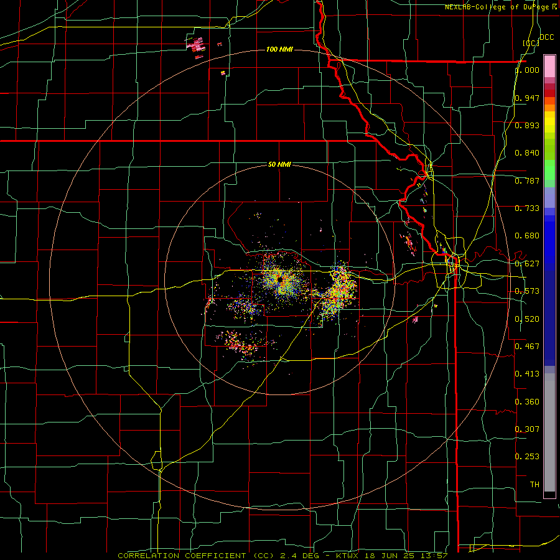Click the 18 JUN 25 date text
The height and width of the screenshot is (560, 560).
point(390,556)
